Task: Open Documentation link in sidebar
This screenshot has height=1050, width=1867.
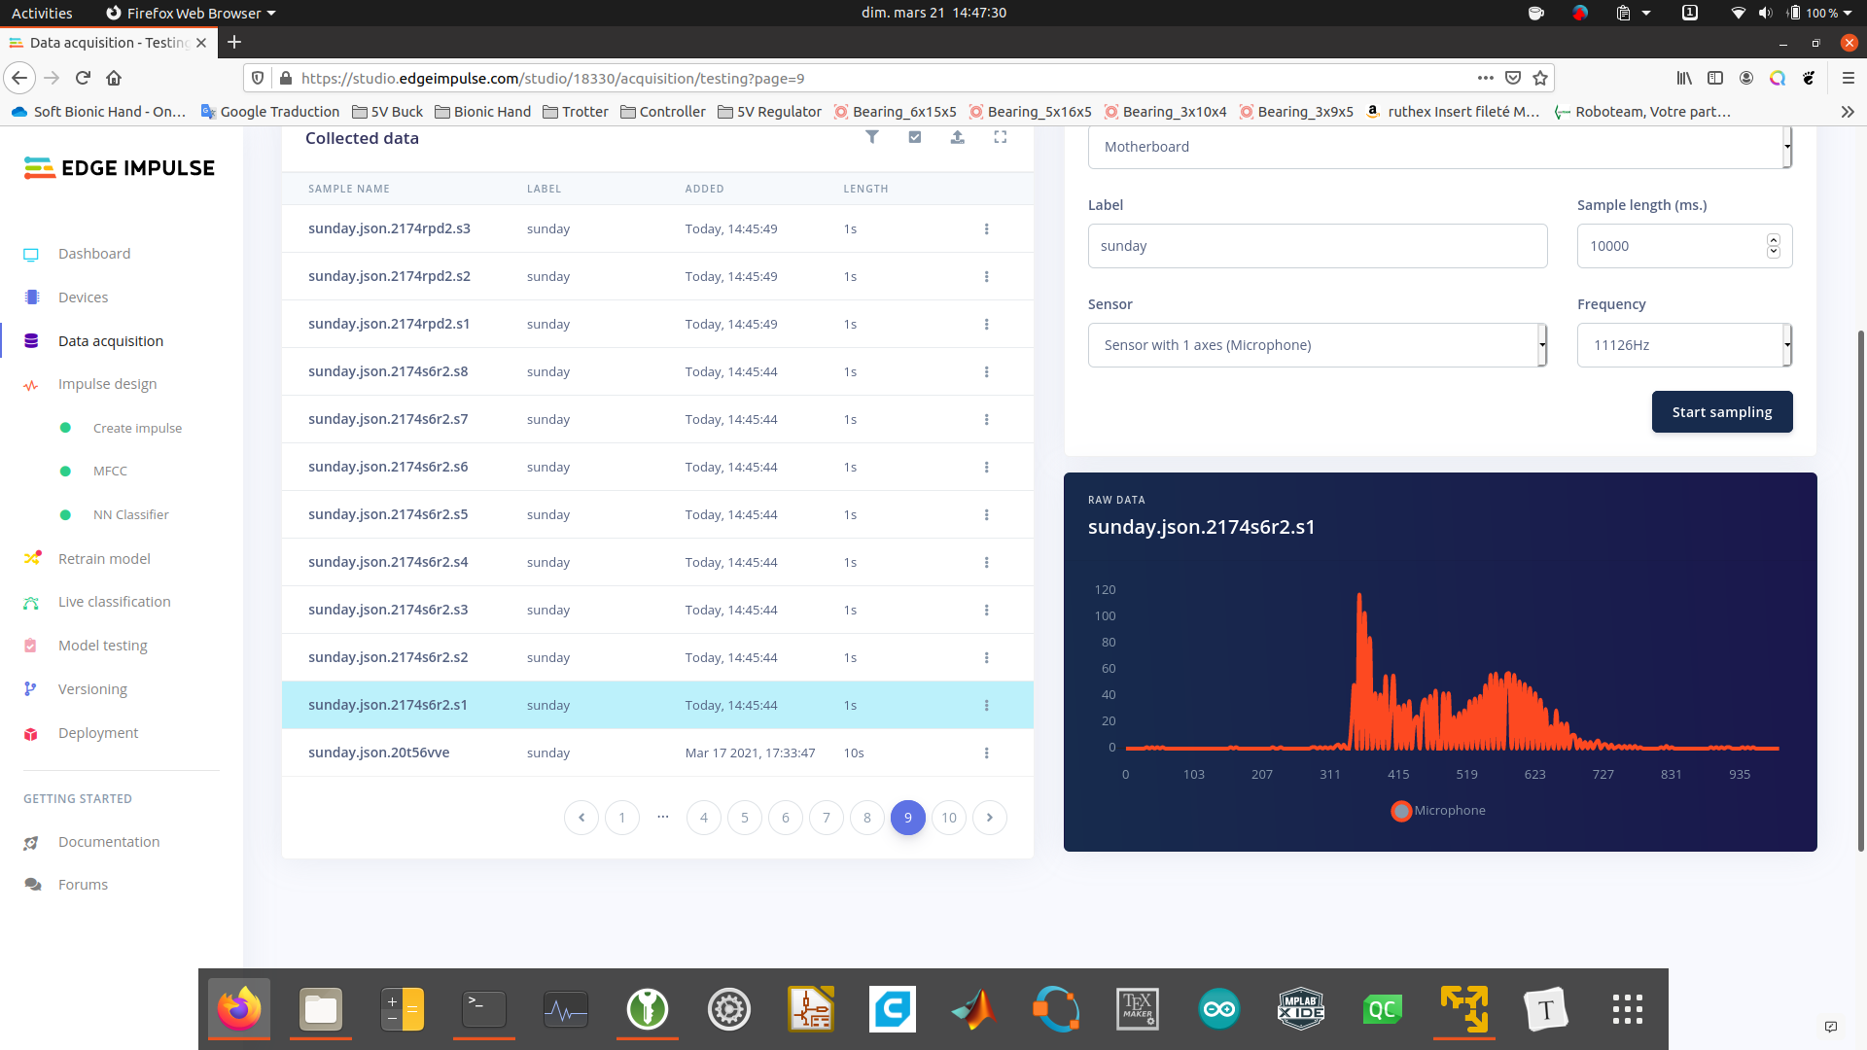Action: [109, 842]
